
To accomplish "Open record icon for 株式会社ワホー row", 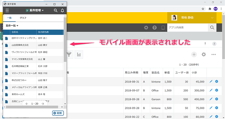I will pyautogui.click(x=7, y=81).
